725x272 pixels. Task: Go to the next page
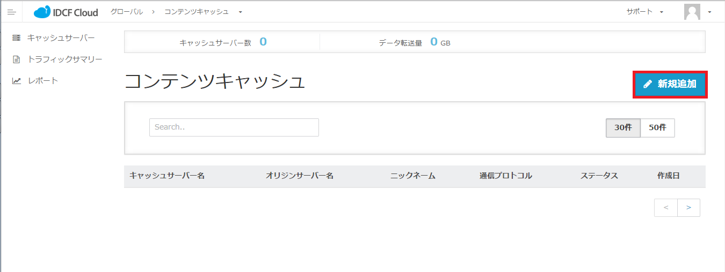tap(688, 208)
